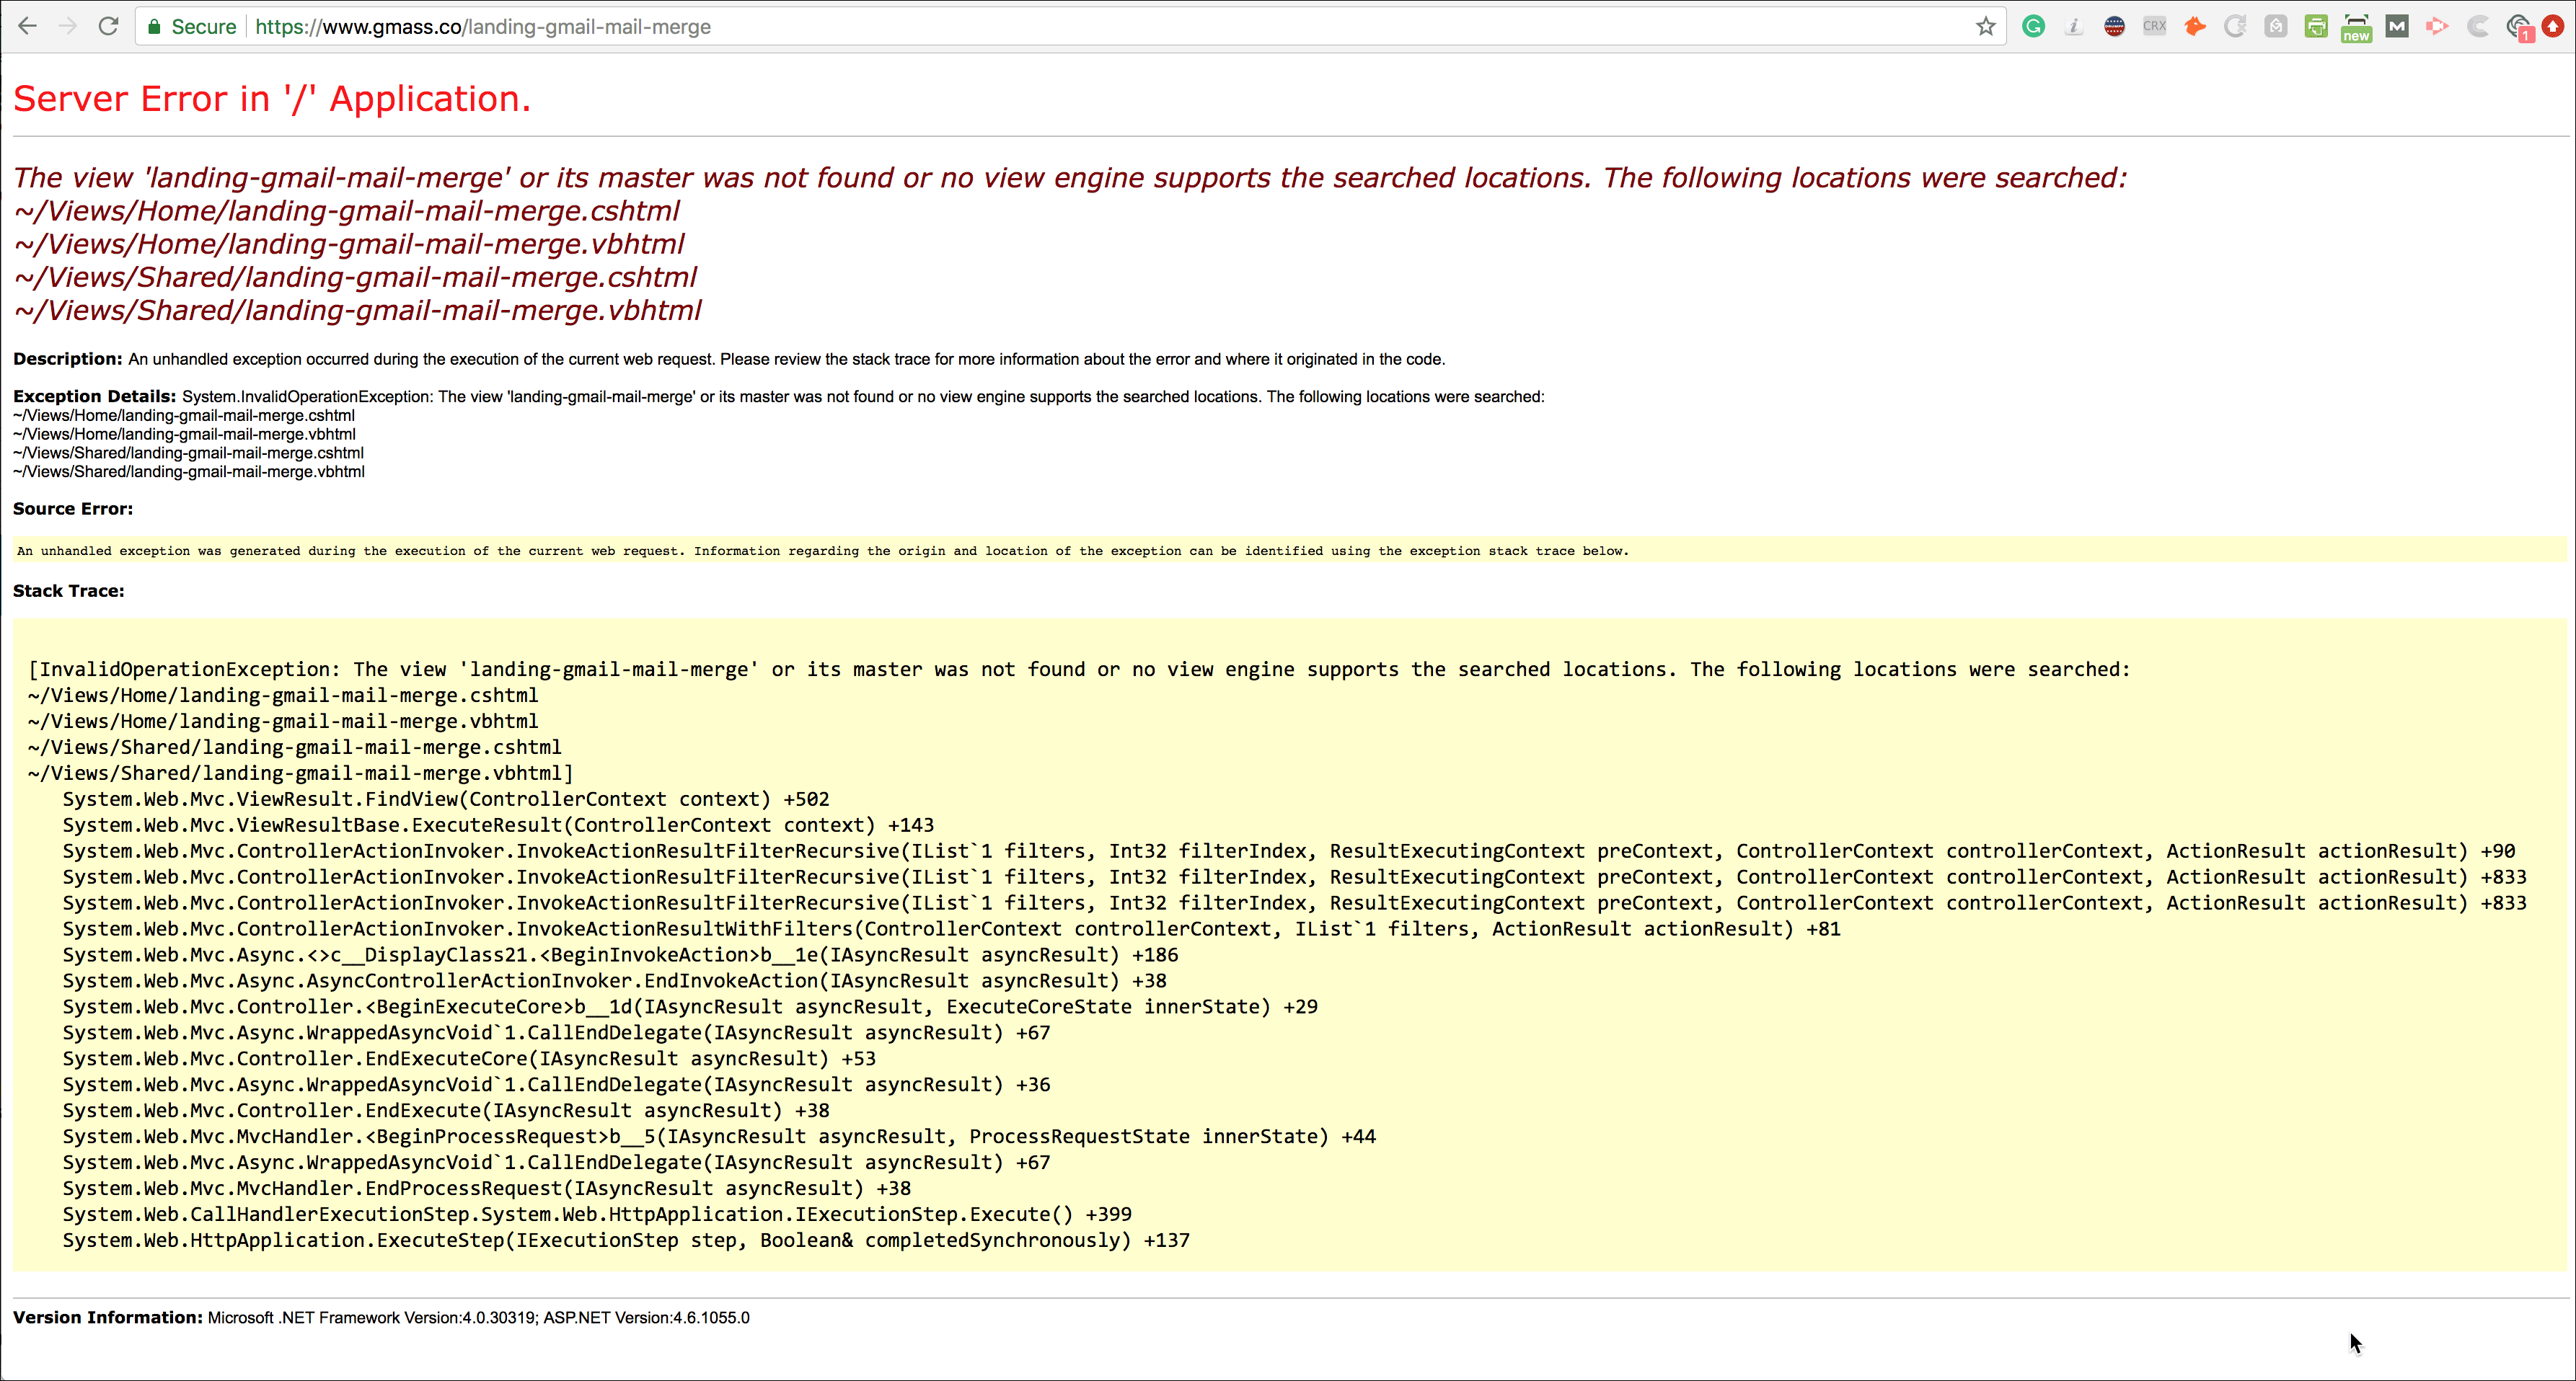Click the green 'new' screenshot extension
The width and height of the screenshot is (2576, 1381).
pyautogui.click(x=2356, y=27)
